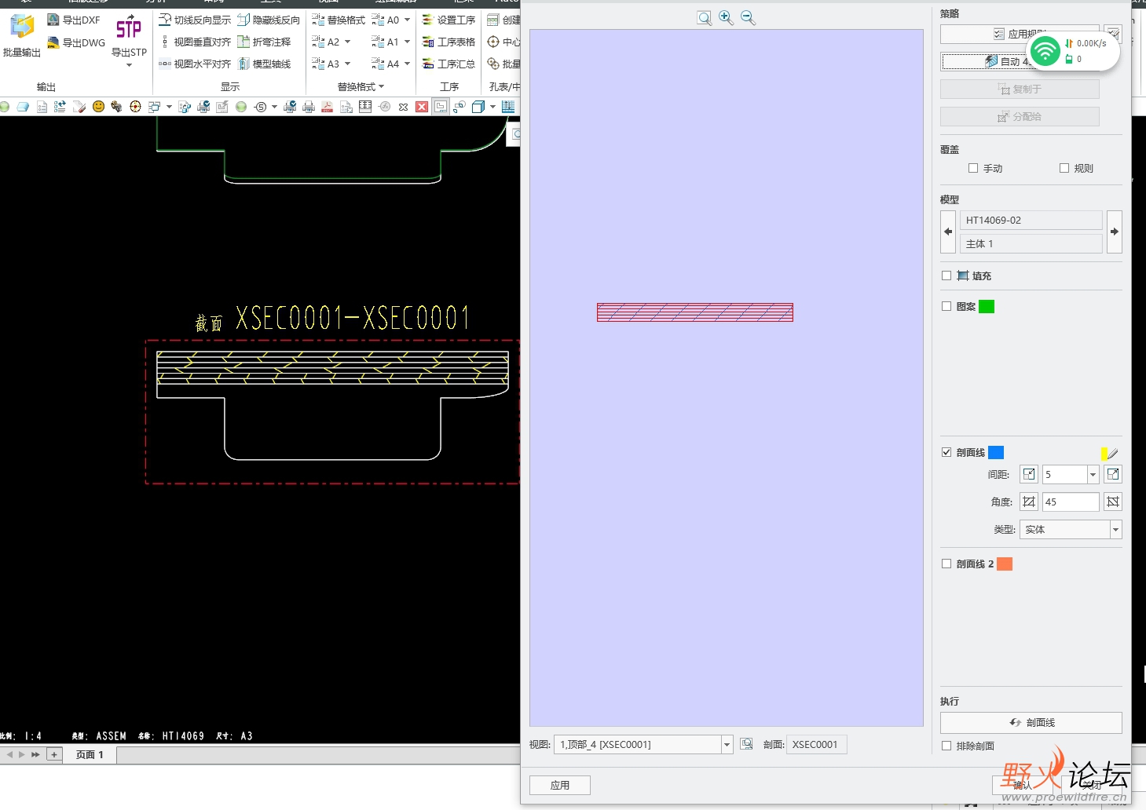Click the smiley face toolbar icon
This screenshot has height=810, width=1146.
(98, 106)
